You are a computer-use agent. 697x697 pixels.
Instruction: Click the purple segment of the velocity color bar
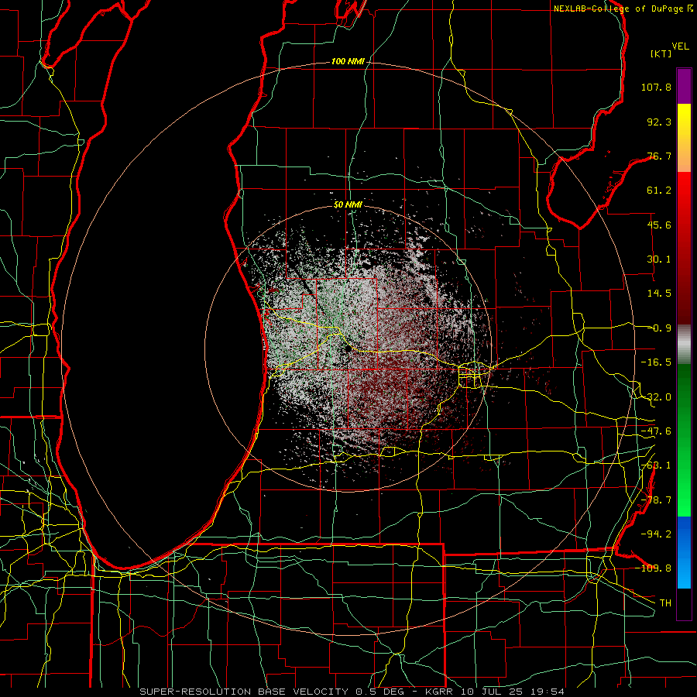coord(684,86)
